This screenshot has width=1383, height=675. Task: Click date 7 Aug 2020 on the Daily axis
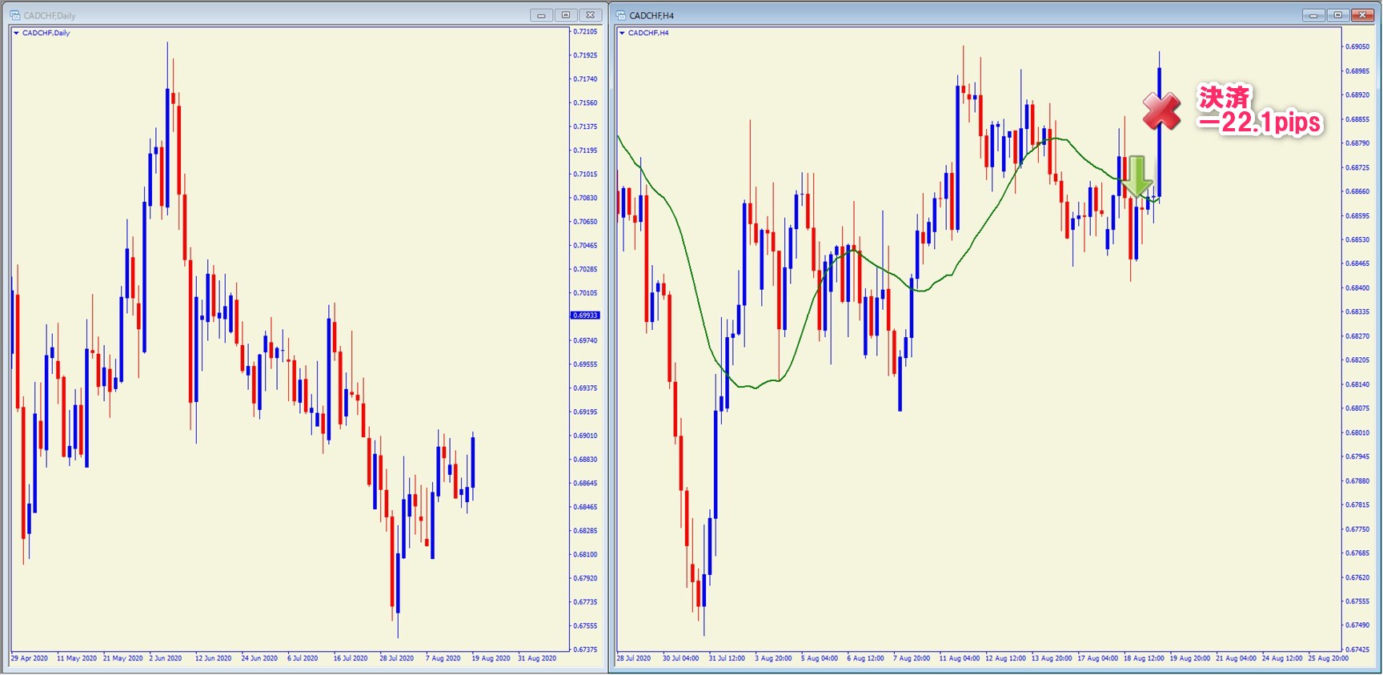443,658
